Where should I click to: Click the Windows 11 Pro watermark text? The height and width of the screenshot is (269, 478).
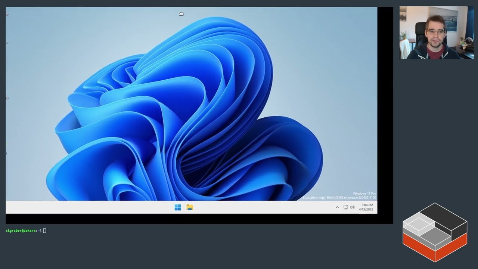[364, 194]
